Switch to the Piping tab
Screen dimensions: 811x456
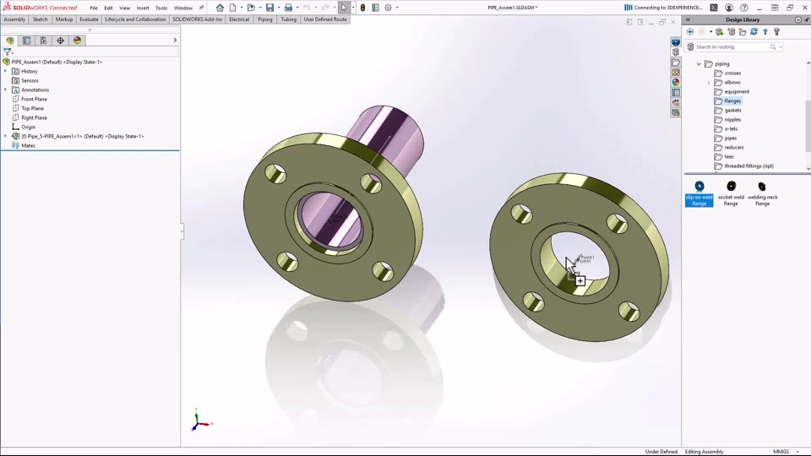tap(264, 19)
